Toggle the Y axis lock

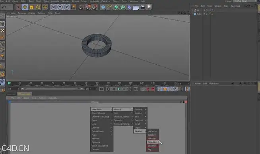click(60, 7)
